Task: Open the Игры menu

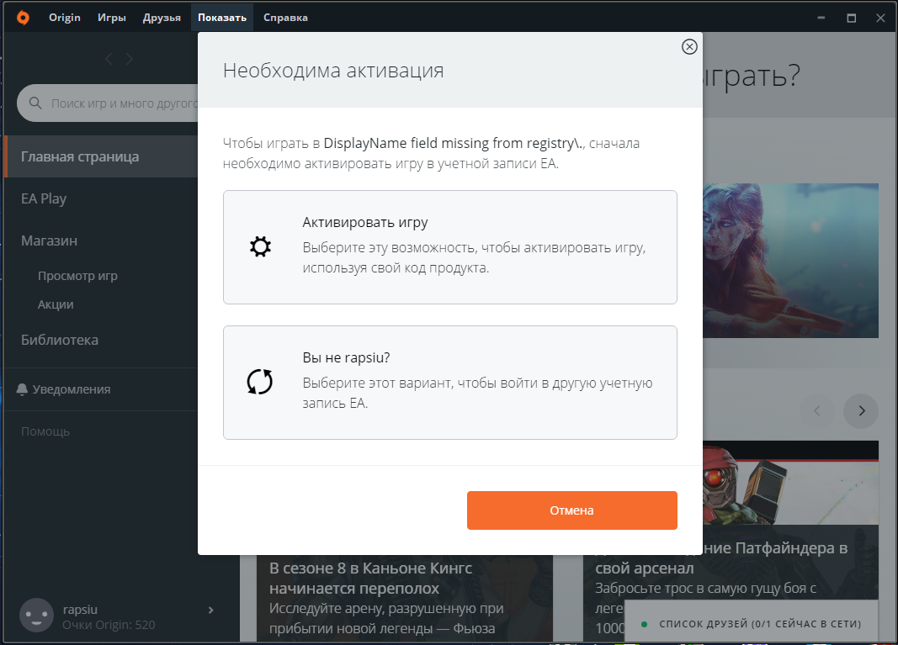Action: tap(112, 18)
